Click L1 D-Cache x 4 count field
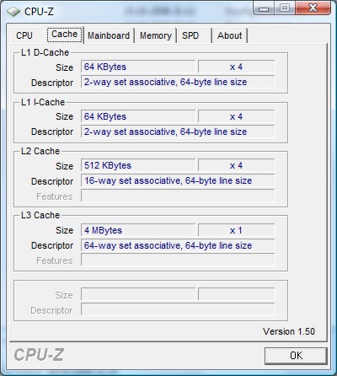 coord(236,67)
